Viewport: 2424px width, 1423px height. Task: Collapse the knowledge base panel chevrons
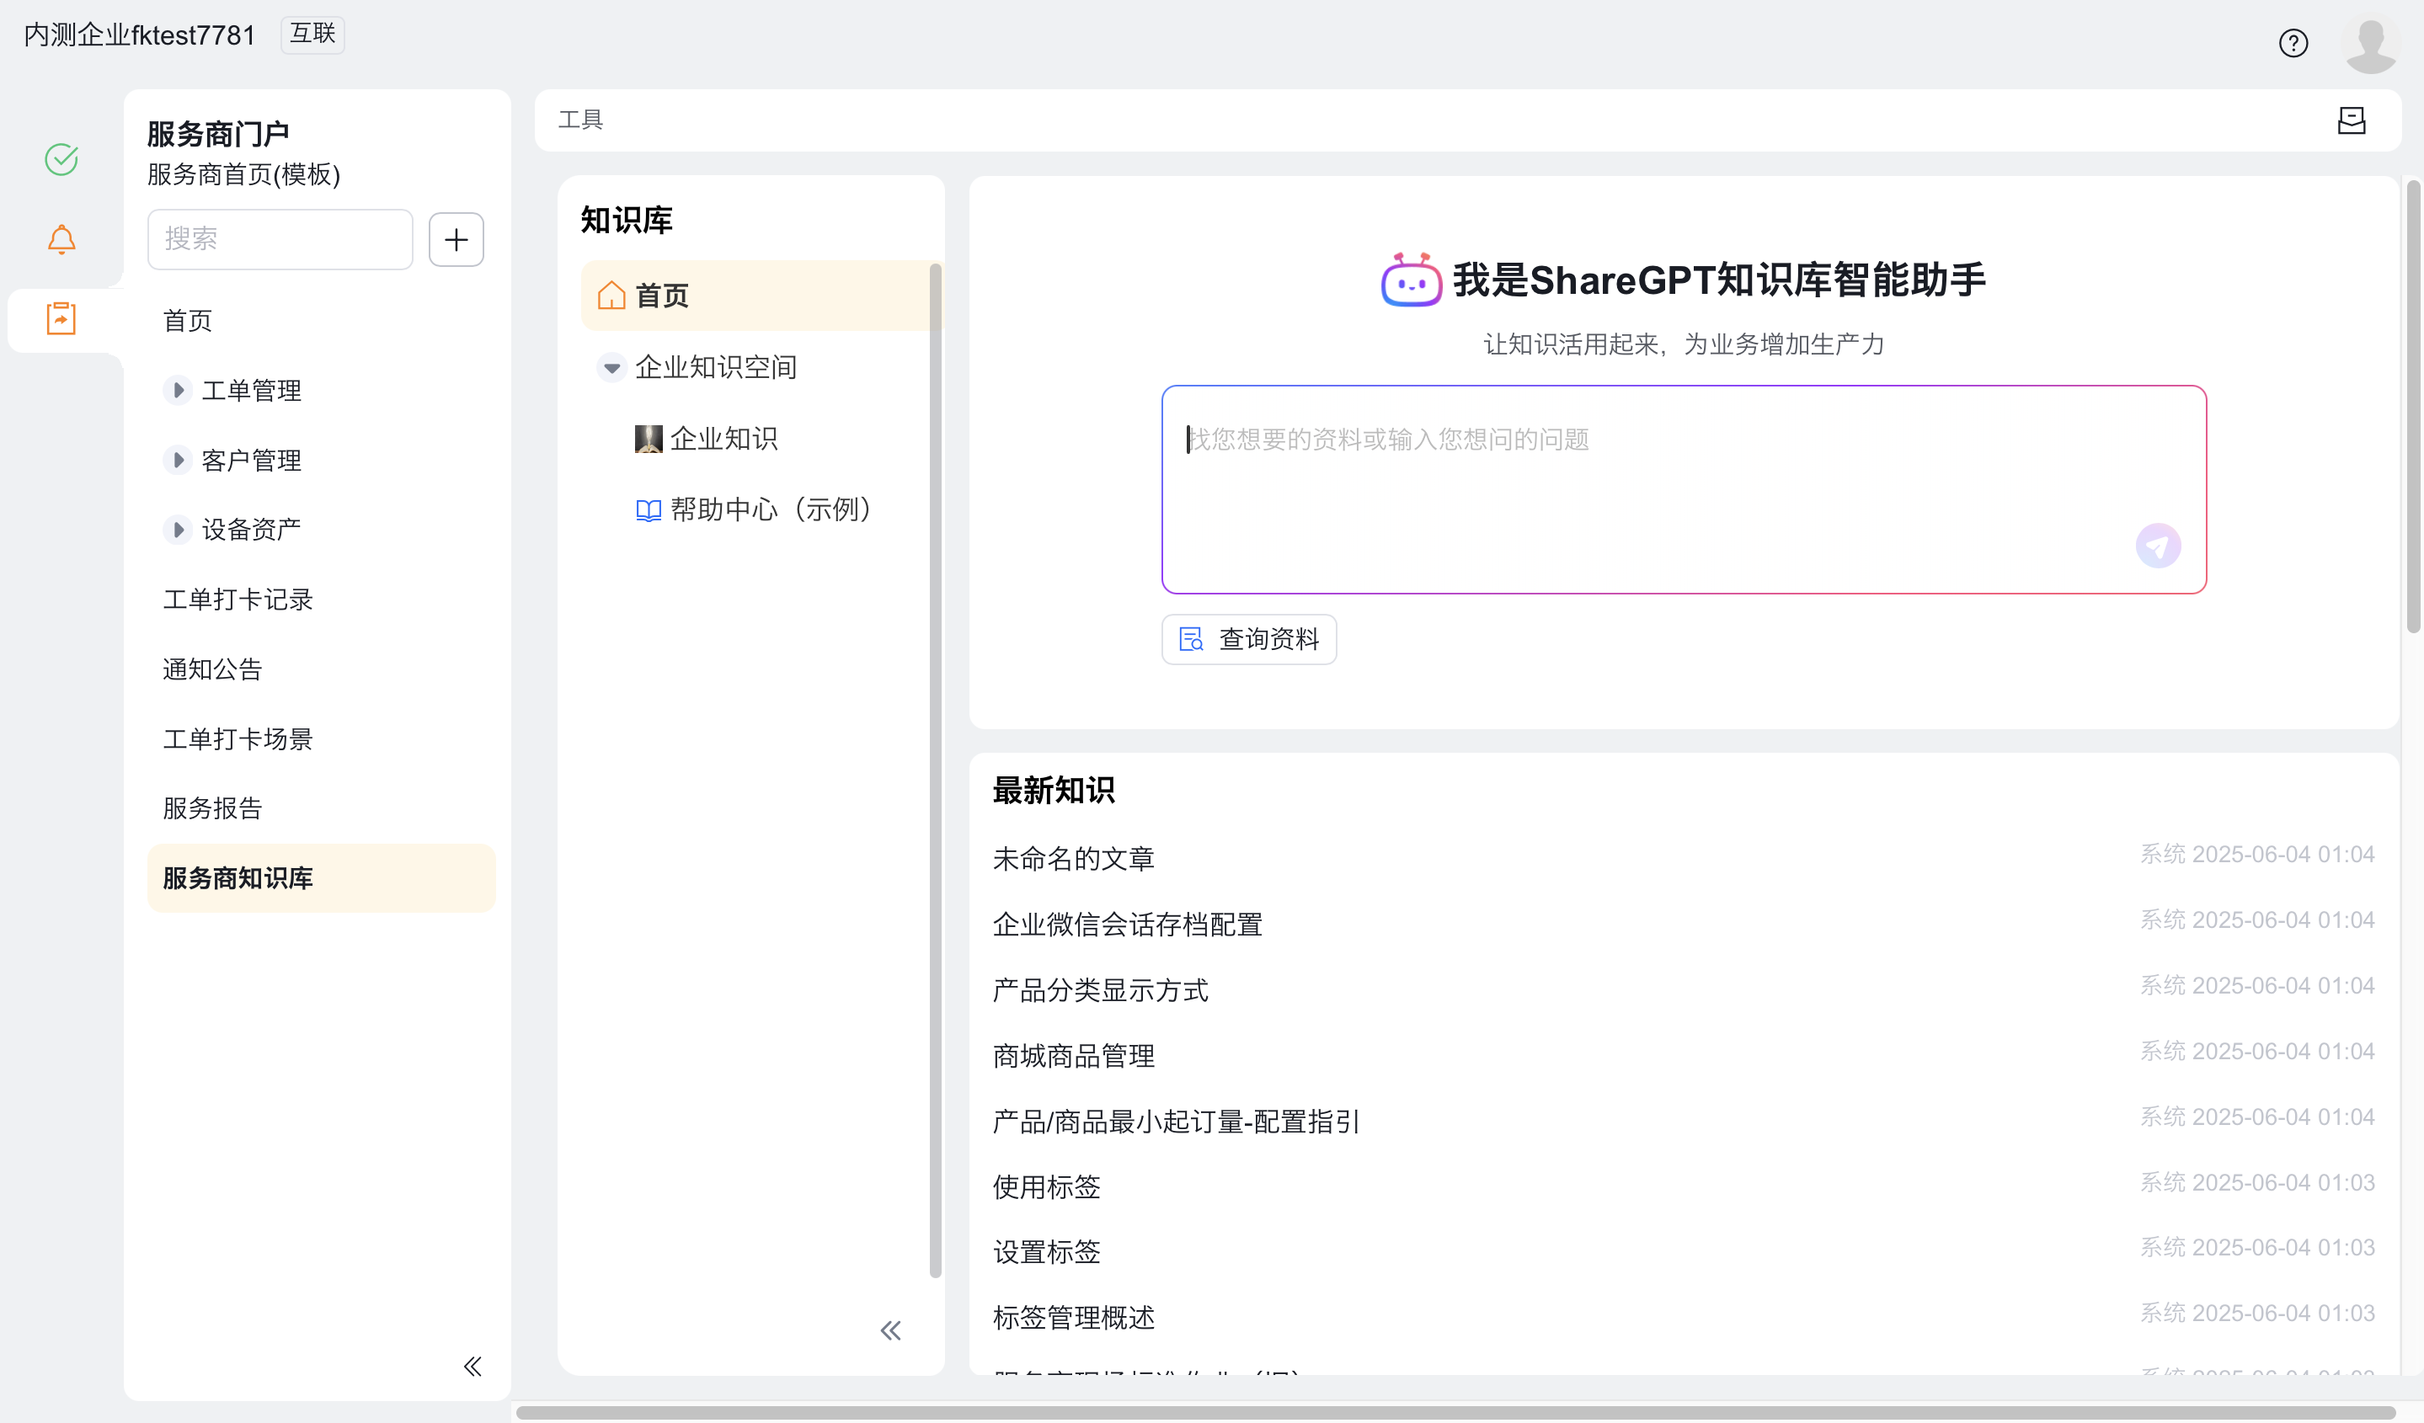891,1330
